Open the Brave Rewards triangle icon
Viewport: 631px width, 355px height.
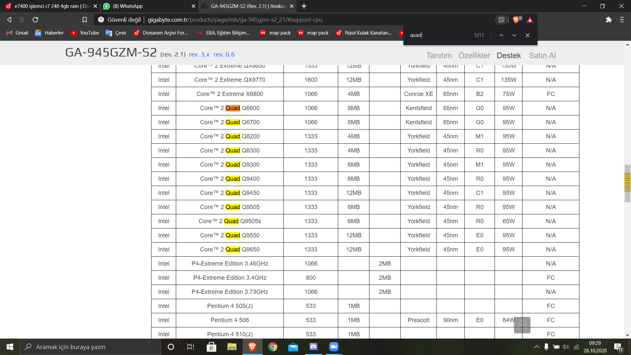(x=530, y=20)
